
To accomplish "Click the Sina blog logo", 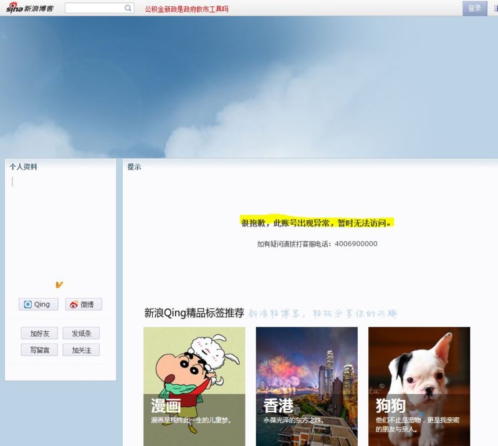I will pos(30,8).
